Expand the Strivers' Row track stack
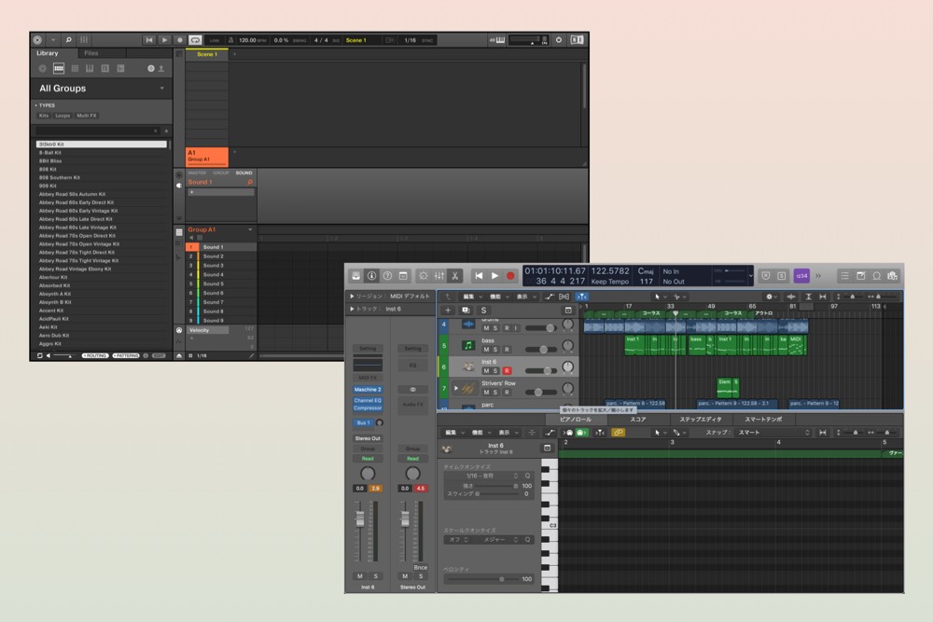 (456, 388)
